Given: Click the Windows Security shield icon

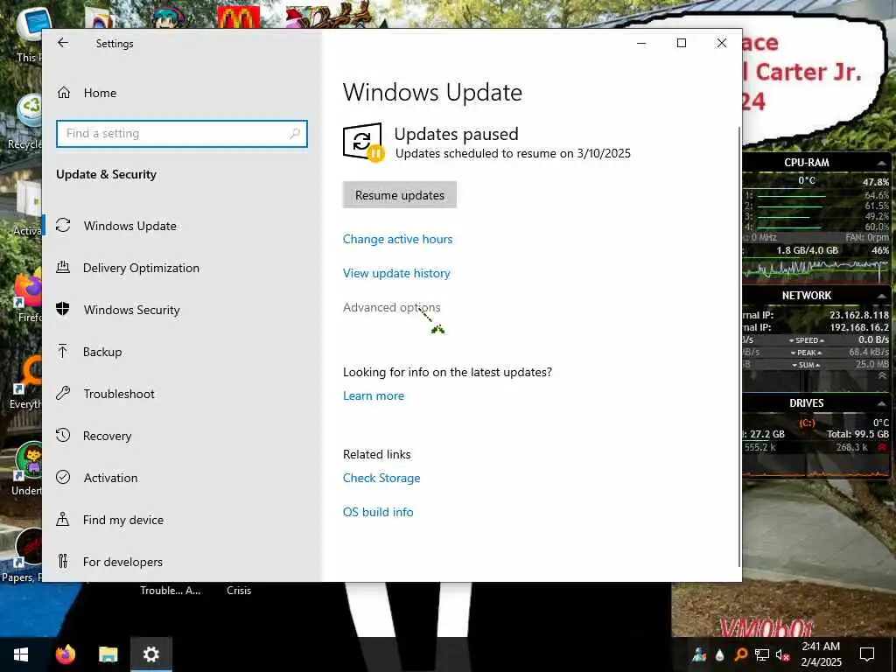Looking at the screenshot, I should point(63,309).
